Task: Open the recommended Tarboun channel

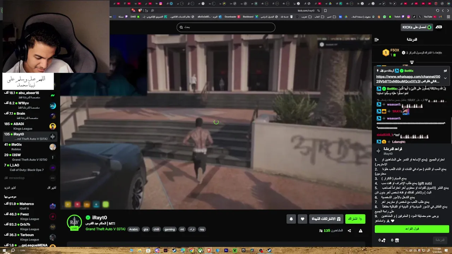Action: (x=30, y=237)
